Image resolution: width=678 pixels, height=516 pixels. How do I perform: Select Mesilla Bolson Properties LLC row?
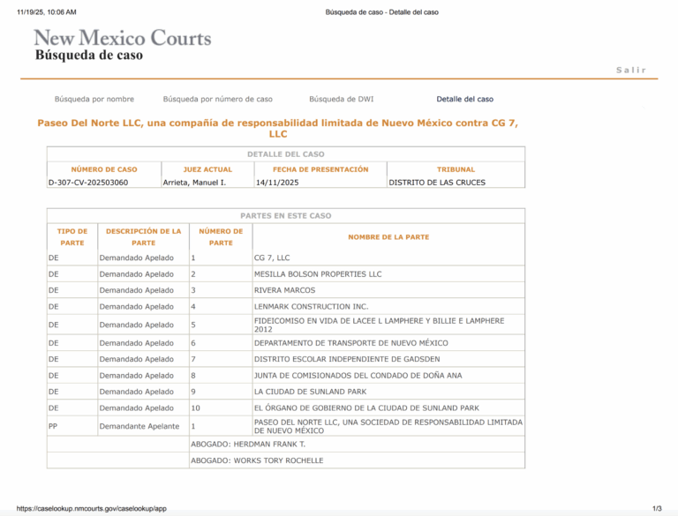tap(318, 274)
